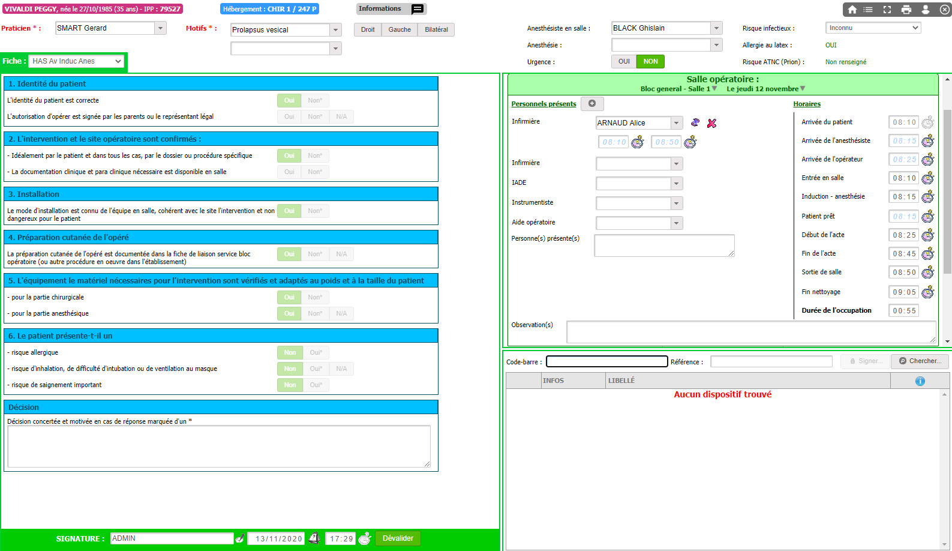Remove ARNAUD Alice with the red cross

pyautogui.click(x=712, y=123)
